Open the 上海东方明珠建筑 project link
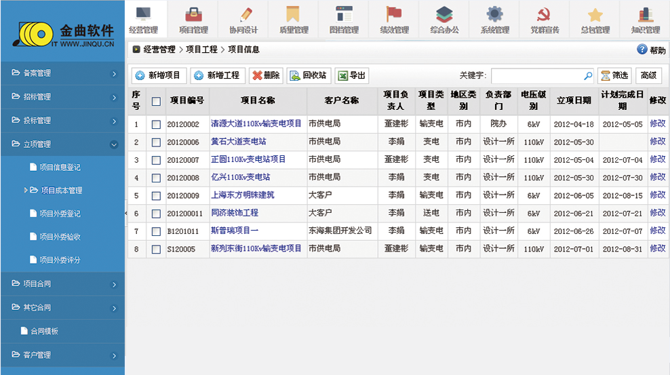 pyautogui.click(x=242, y=195)
